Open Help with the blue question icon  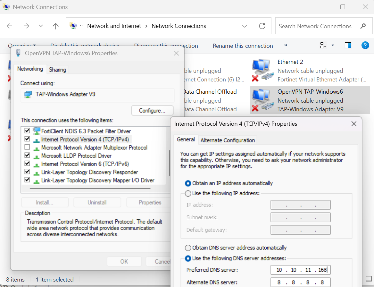[365, 45]
